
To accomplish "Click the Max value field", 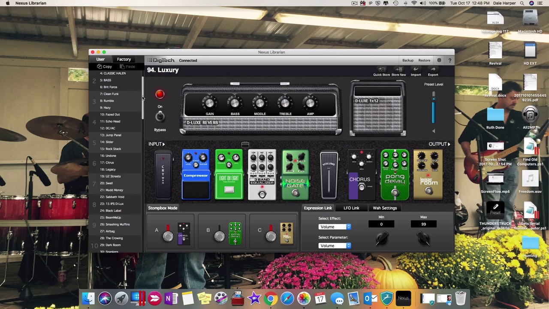I will click(x=423, y=224).
